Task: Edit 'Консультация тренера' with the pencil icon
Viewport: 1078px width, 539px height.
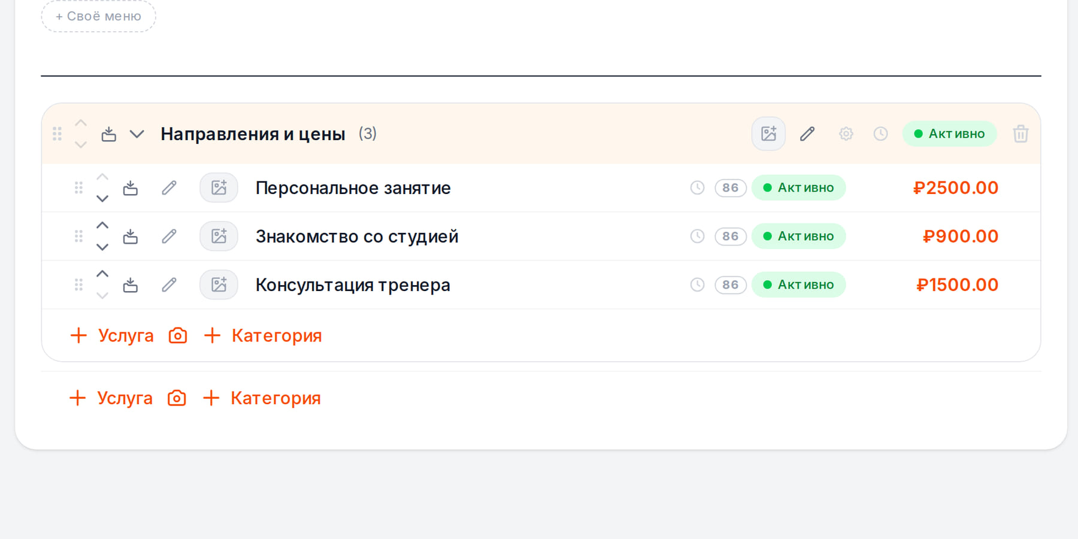Action: [169, 285]
